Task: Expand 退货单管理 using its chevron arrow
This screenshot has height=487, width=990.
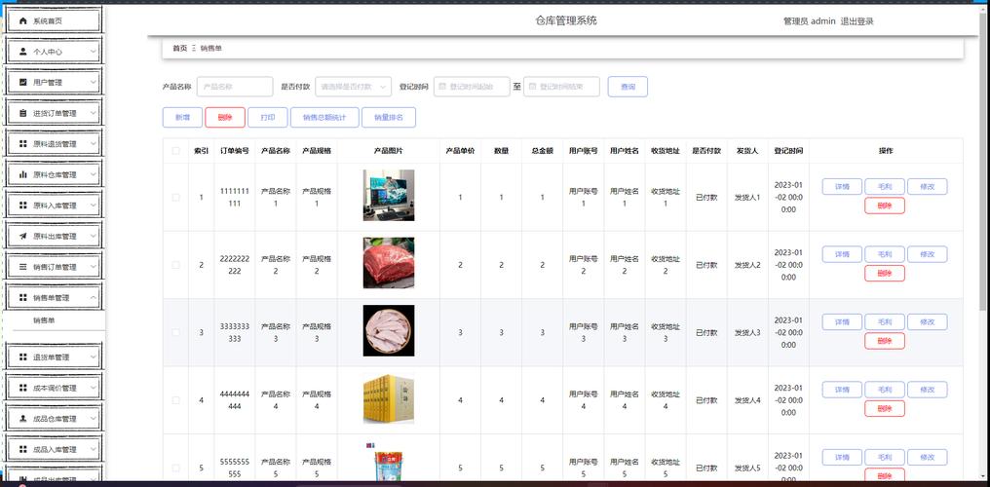Action: (94, 357)
